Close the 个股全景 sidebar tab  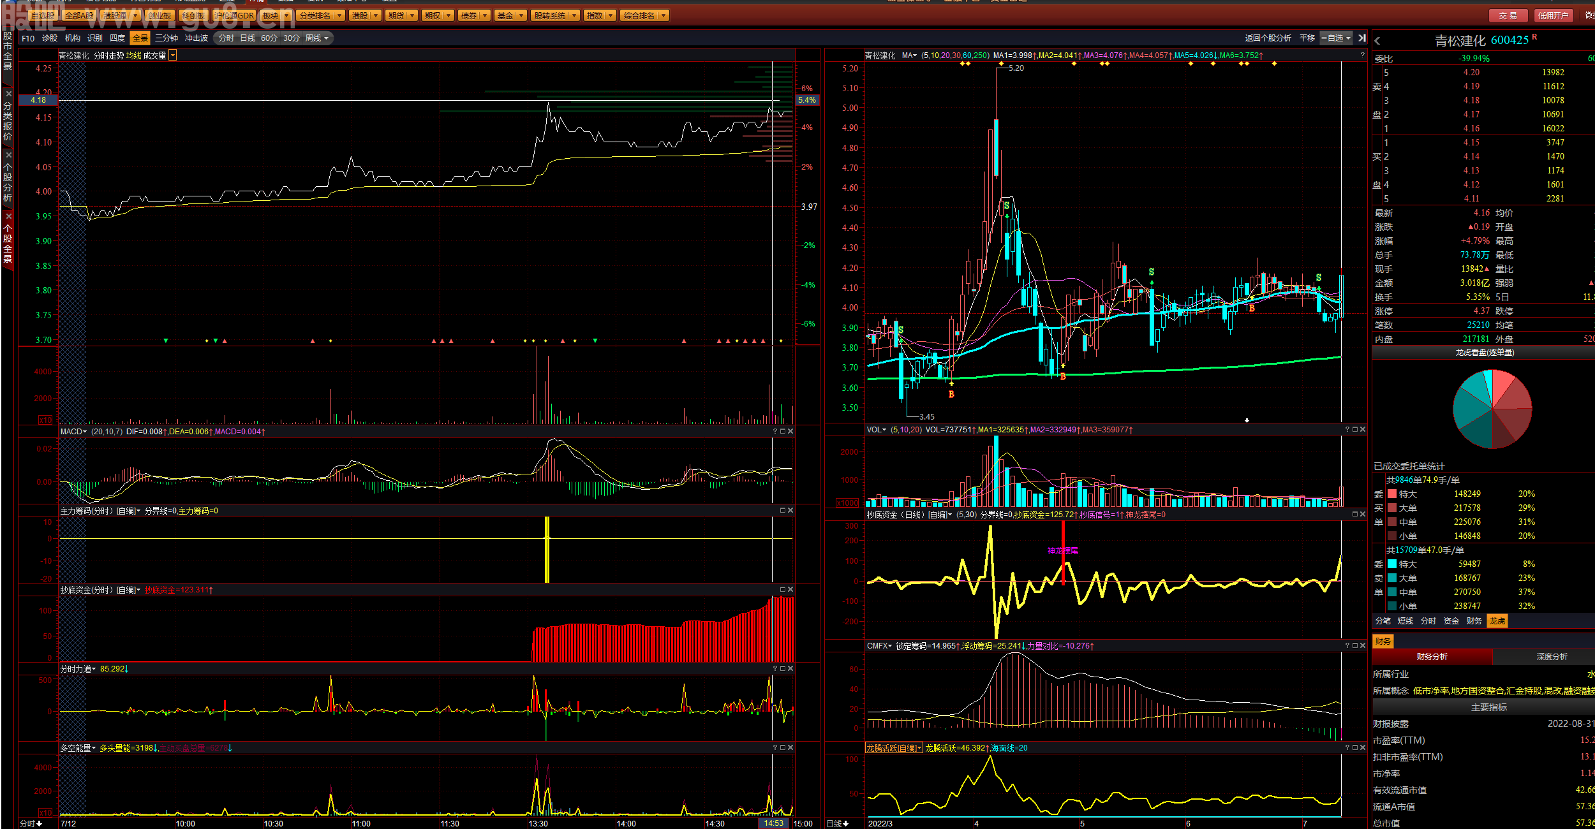8,216
